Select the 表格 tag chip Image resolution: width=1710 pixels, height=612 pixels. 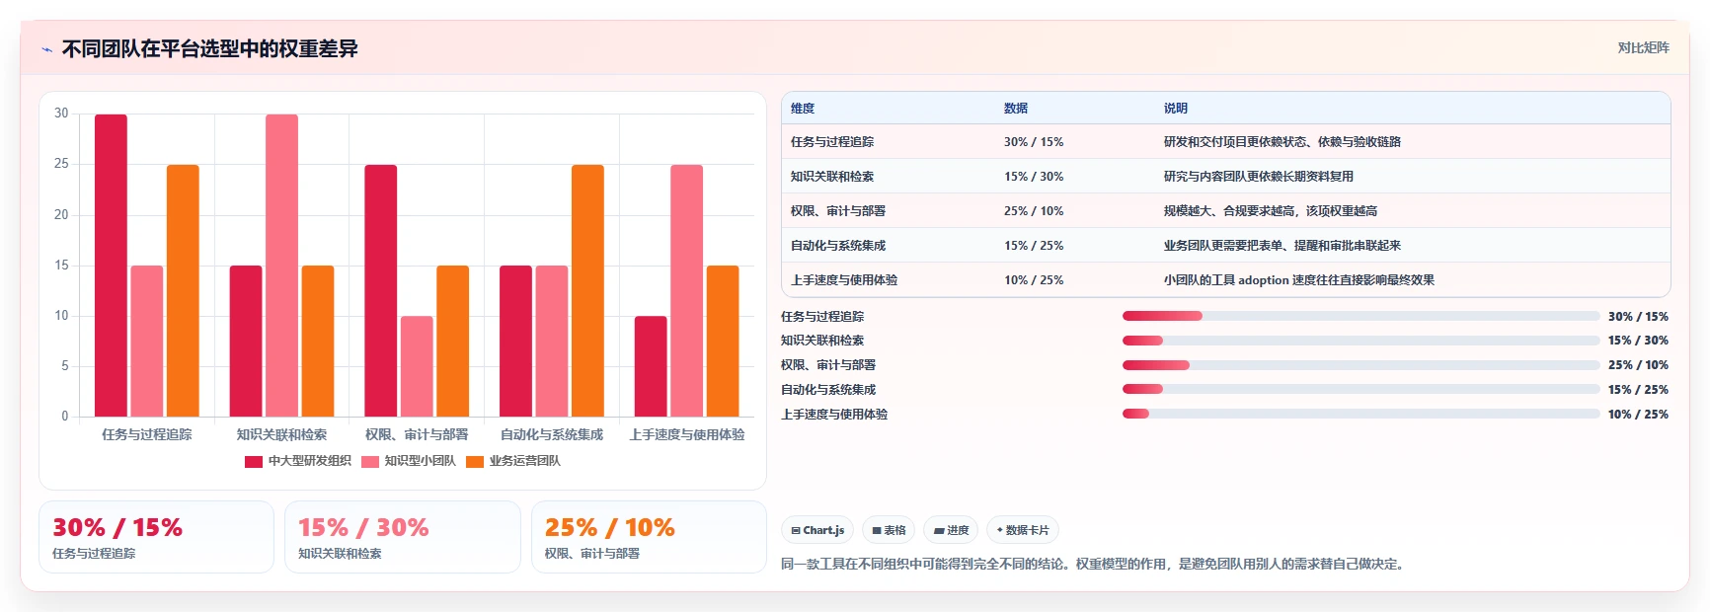889,530
